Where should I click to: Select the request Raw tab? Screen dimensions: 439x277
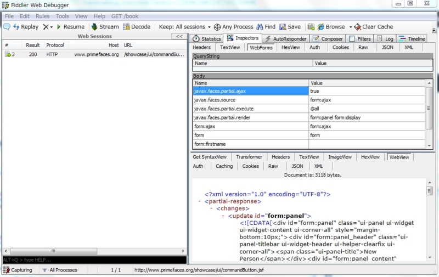pos(363,48)
